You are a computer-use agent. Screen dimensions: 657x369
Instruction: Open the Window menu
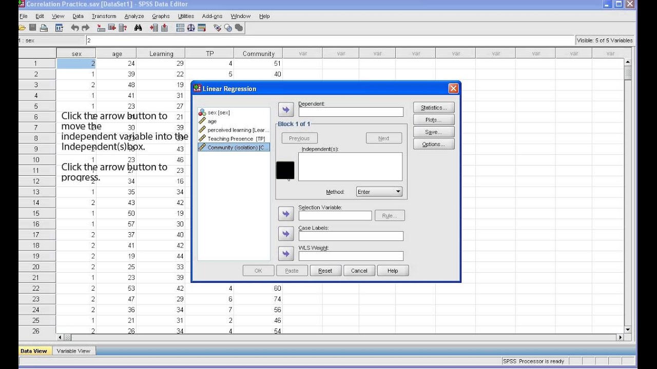tap(241, 16)
